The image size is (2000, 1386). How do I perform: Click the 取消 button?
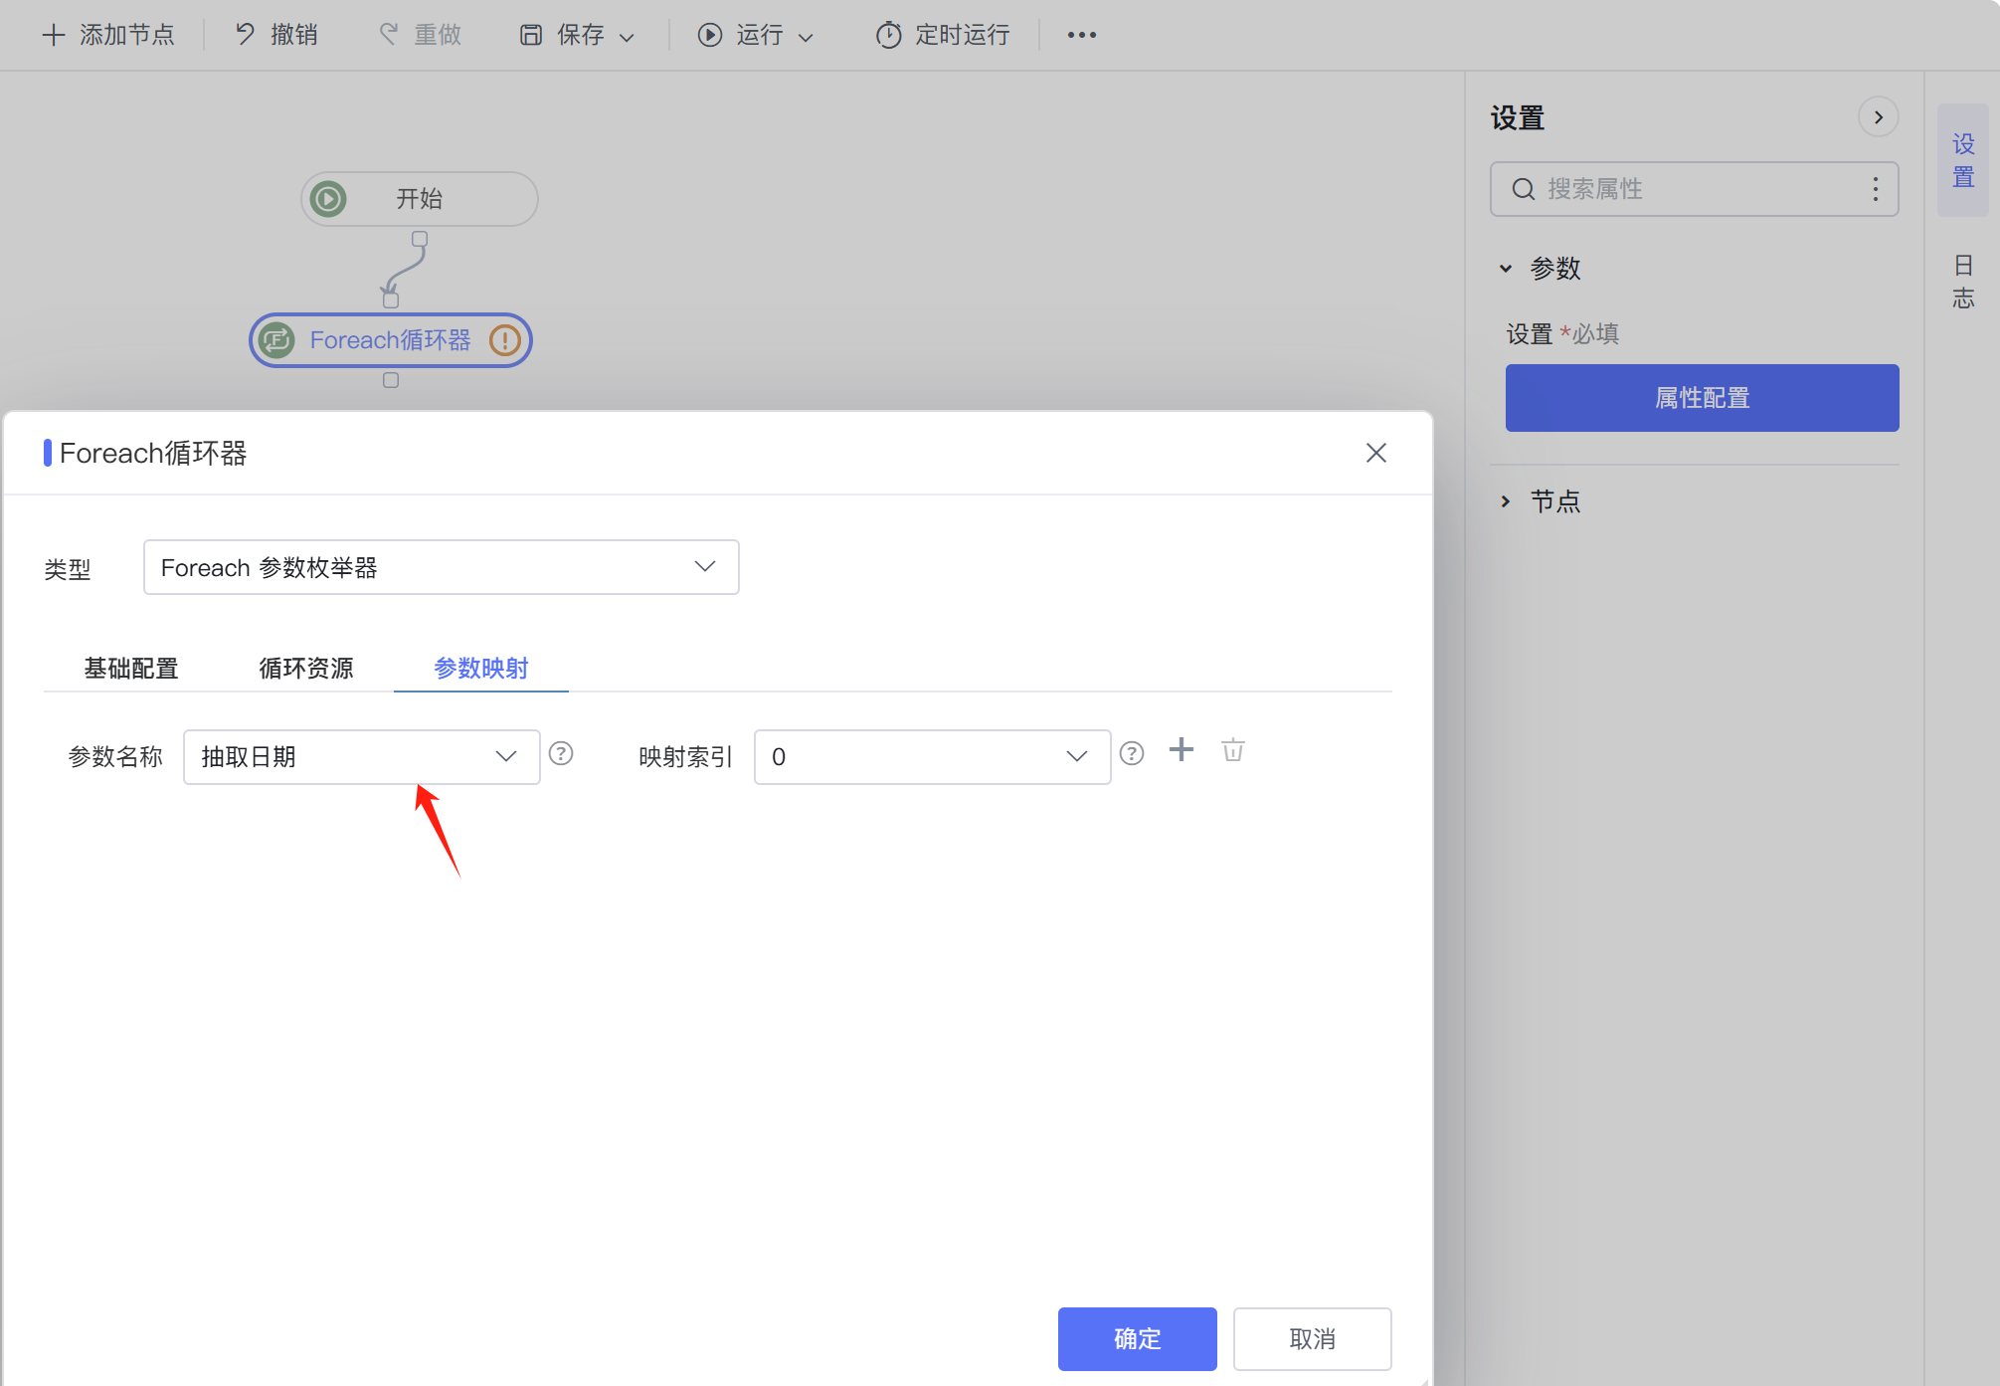(x=1313, y=1339)
